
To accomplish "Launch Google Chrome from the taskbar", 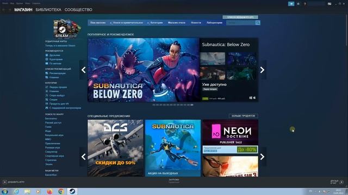I will pyautogui.click(x=61, y=191).
